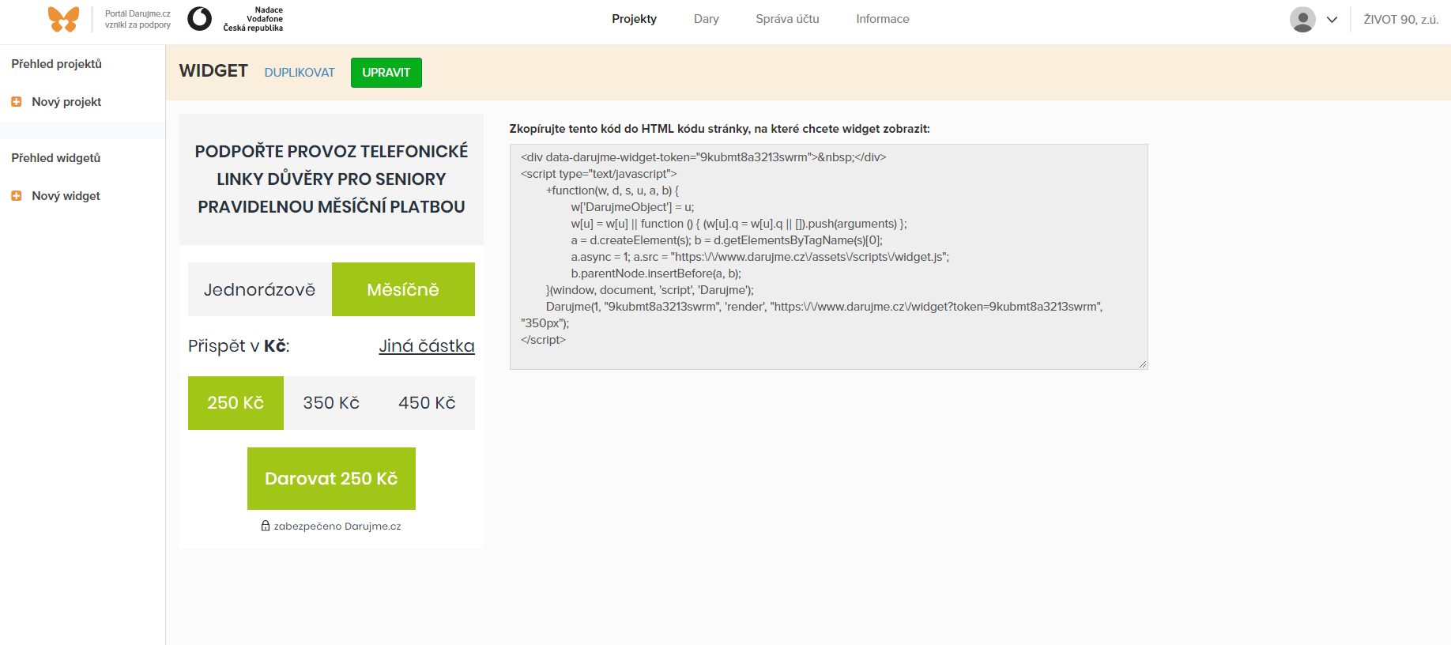The height and width of the screenshot is (645, 1451).
Task: Choose the 450 Kč amount
Action: coord(427,403)
